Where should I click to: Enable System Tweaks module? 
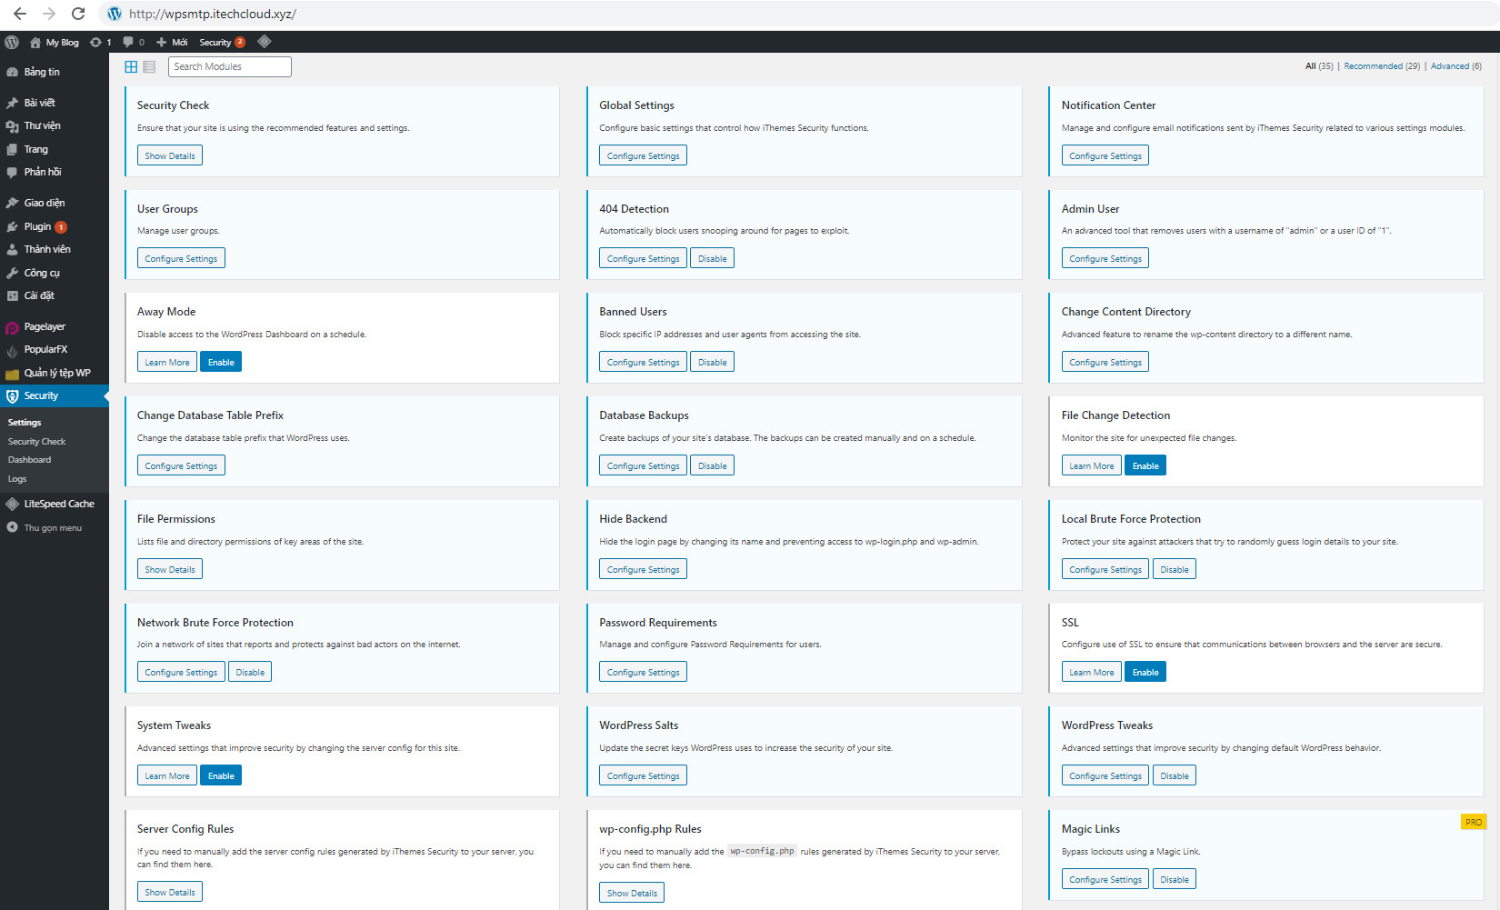click(x=221, y=775)
